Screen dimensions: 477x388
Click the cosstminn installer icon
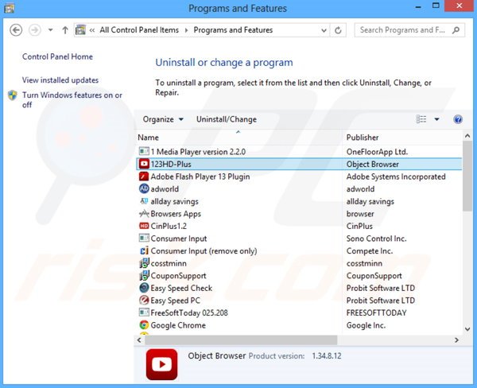(x=144, y=263)
